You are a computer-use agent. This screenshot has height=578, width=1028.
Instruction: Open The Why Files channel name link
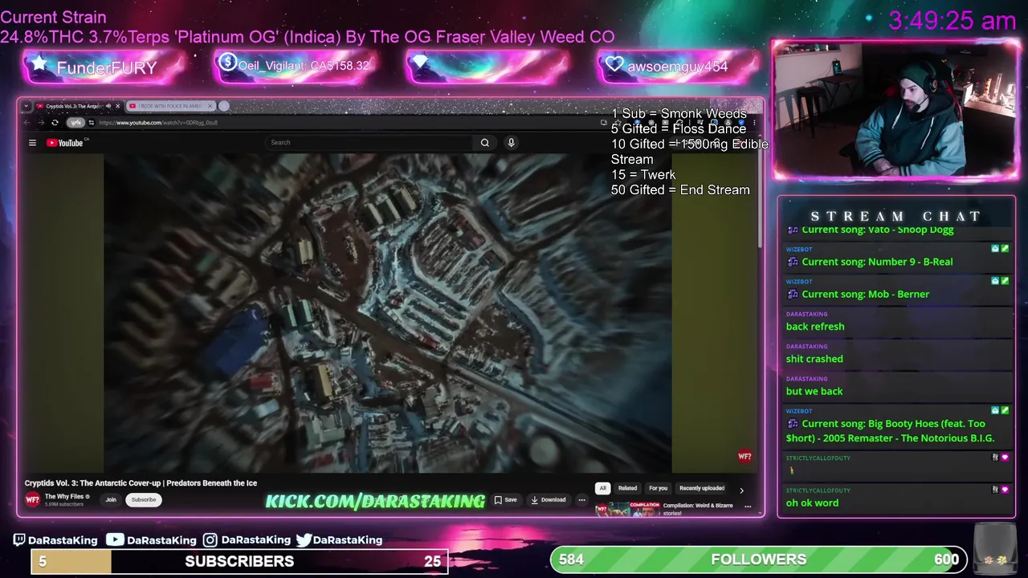click(64, 496)
